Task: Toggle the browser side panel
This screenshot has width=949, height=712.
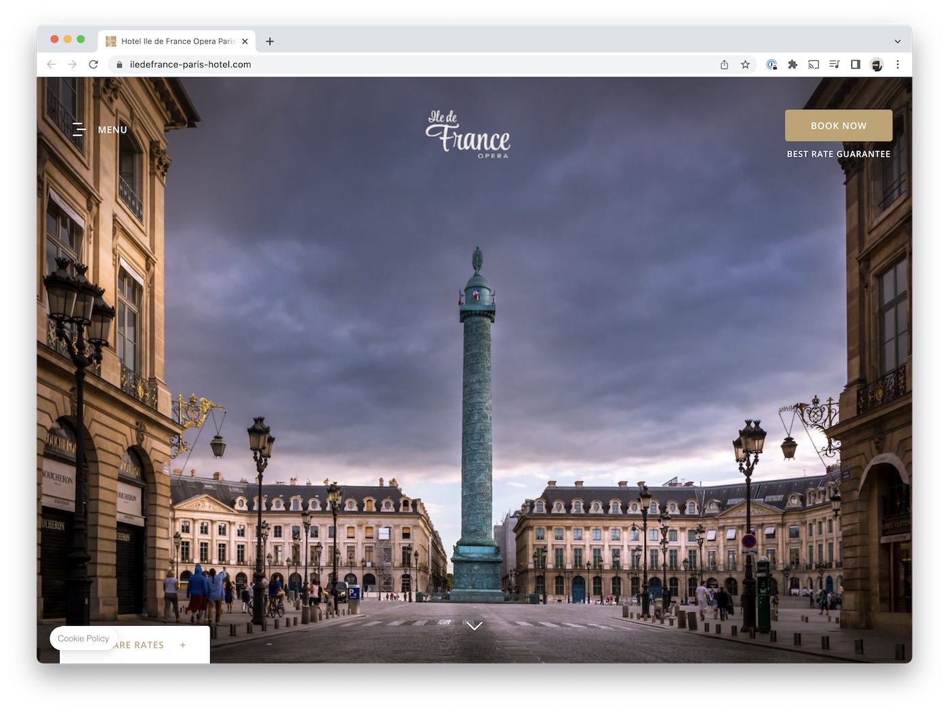Action: pyautogui.click(x=855, y=64)
